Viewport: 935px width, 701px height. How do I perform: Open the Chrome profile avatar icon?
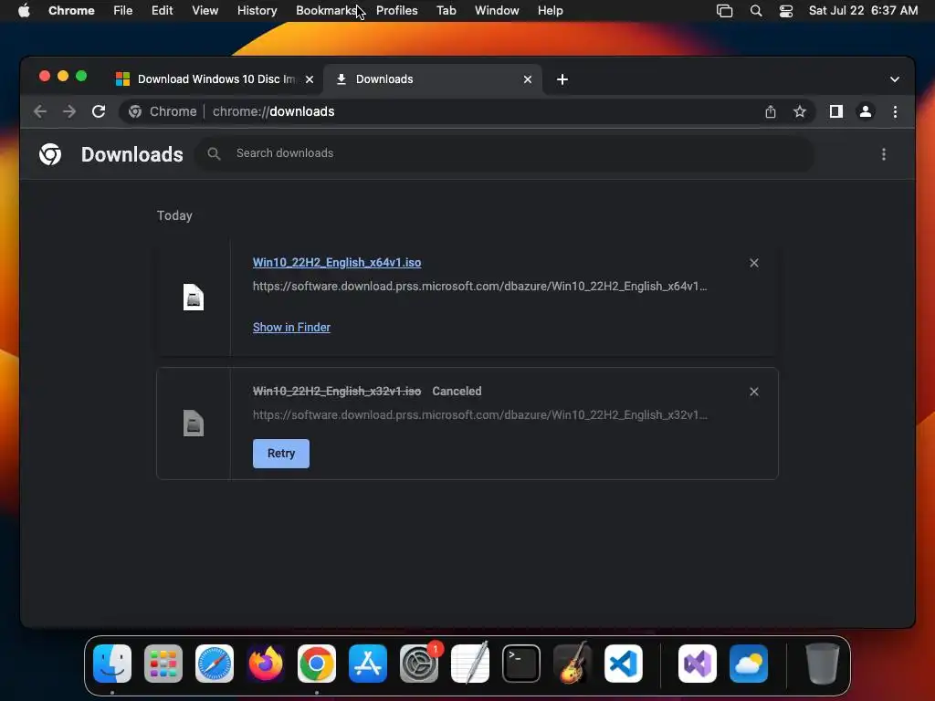(866, 111)
